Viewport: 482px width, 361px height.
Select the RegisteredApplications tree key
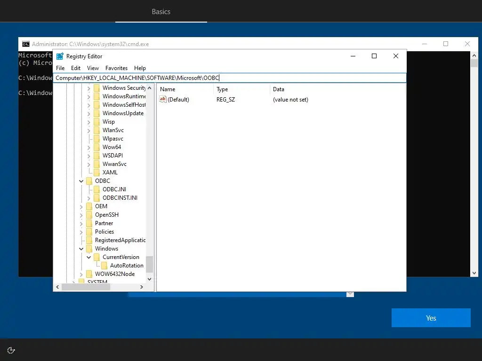(x=120, y=240)
